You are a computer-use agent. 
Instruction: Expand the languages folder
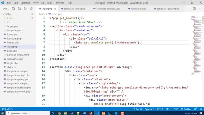12,26
